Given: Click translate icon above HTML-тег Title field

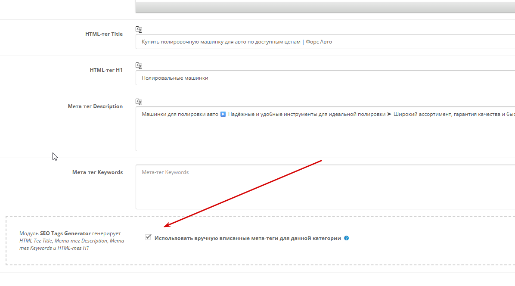Looking at the screenshot, I should tap(139, 30).
